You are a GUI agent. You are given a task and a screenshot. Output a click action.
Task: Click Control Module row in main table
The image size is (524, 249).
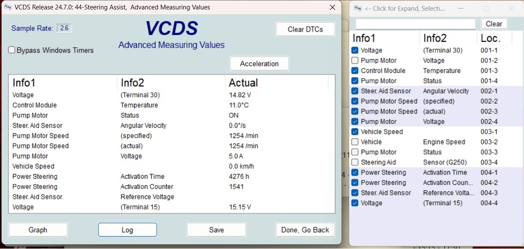coord(171,105)
